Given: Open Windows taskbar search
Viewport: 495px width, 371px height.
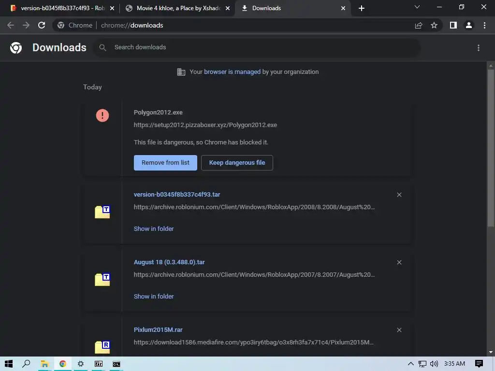Looking at the screenshot, I should 26,364.
